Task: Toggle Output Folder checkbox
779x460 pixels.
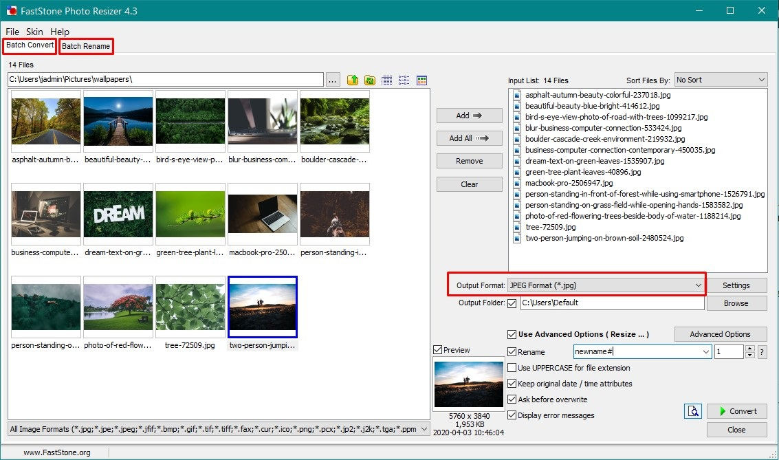Action: click(512, 303)
